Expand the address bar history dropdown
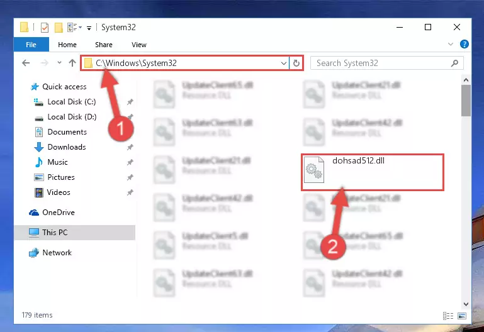Screen dimensions: 484x332 (x=284, y=64)
